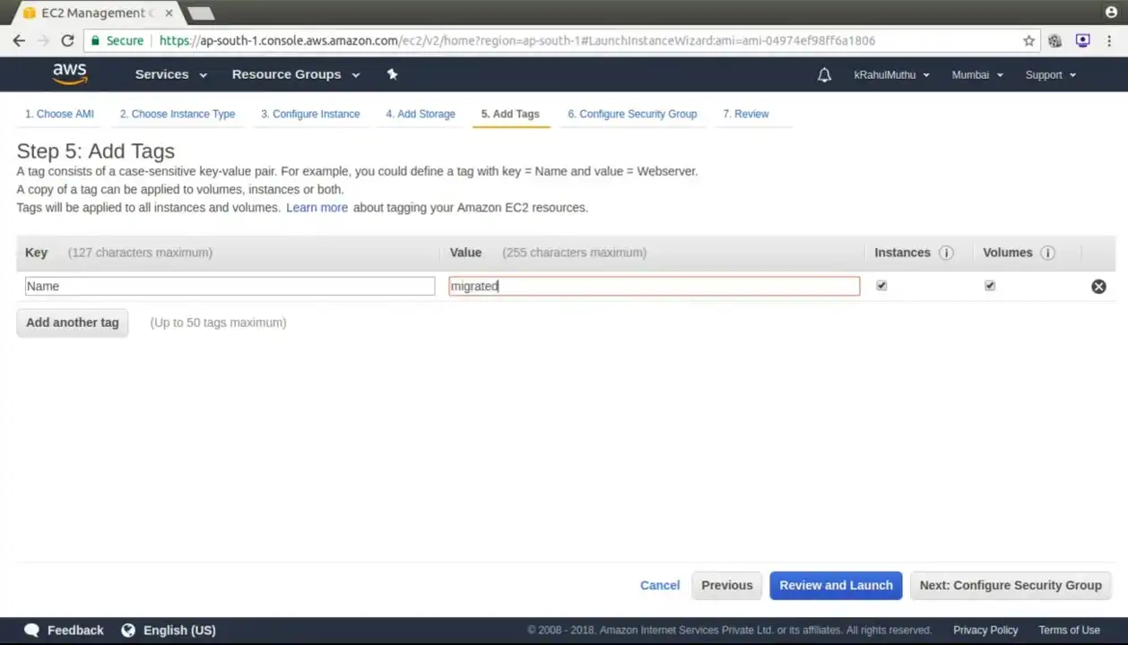Click the Learn more link
The height and width of the screenshot is (645, 1128).
click(317, 208)
